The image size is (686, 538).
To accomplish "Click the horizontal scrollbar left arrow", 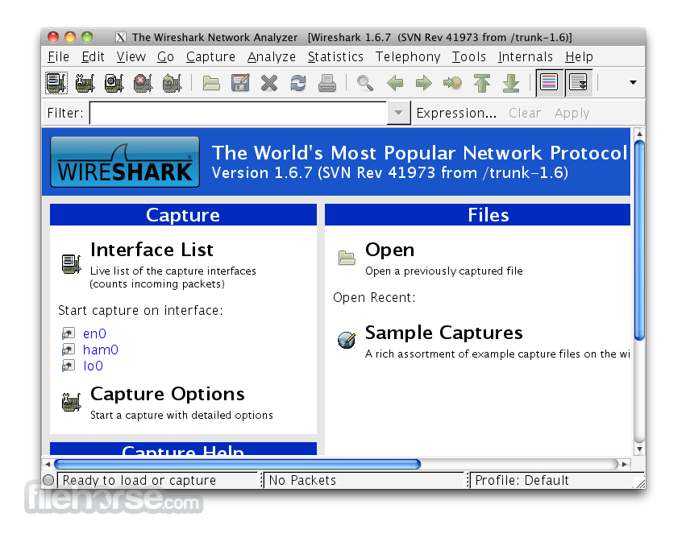I will (48, 464).
